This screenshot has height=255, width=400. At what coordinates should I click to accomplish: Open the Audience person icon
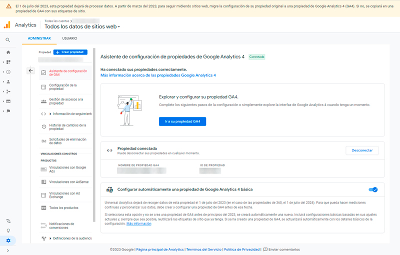tap(8, 81)
